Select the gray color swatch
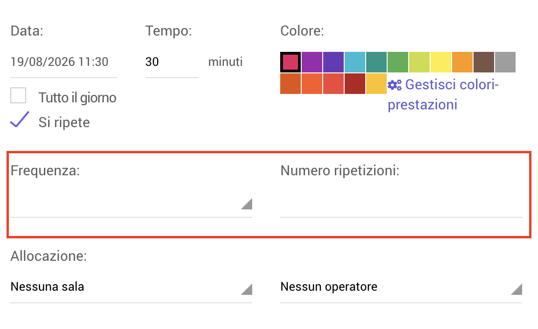This screenshot has height=329, width=538. (x=505, y=62)
